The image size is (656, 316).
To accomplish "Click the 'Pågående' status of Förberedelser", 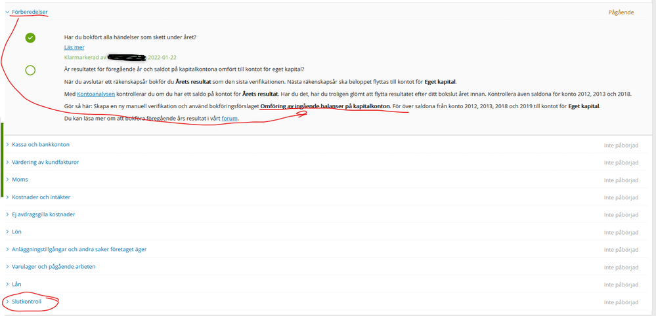I will click(621, 12).
